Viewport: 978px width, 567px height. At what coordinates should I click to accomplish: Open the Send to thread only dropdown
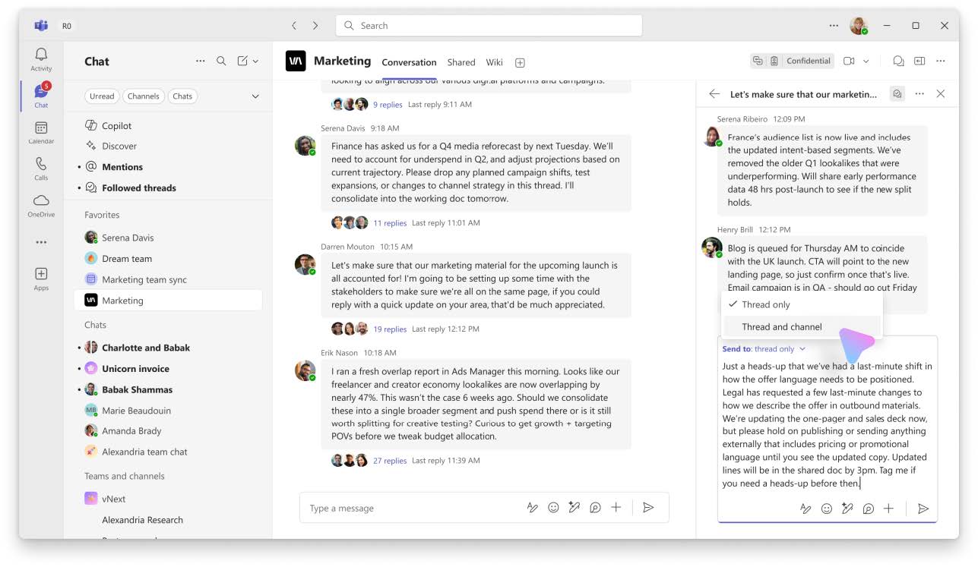764,349
